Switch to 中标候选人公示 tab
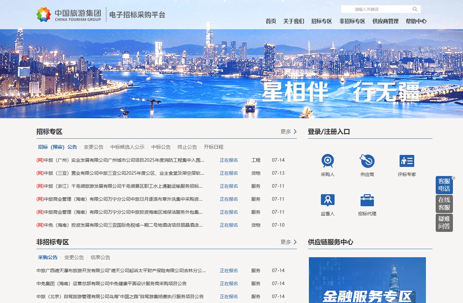 click(127, 147)
